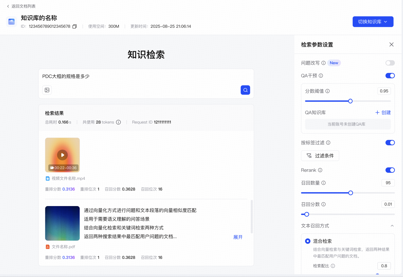
Task: Close the 检索参数设置 panel
Action: [391, 45]
